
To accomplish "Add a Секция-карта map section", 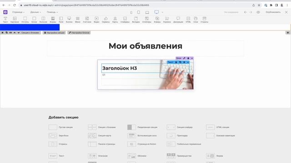I will click(x=100, y=136).
